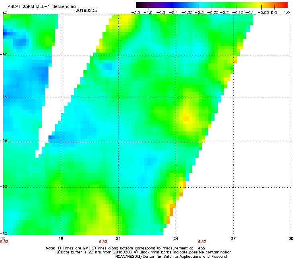The width and height of the screenshot is (294, 259).
Task: Click the color bar label '-0.4'
Action: (174, 13)
